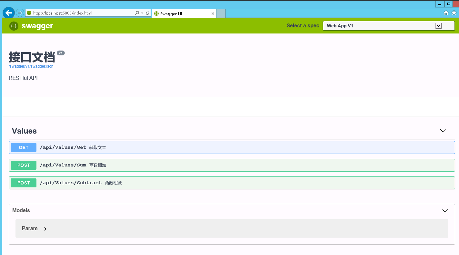Screen dimensions: 459x255
Task: Open a new blank browser tab
Action: [x=221, y=14]
